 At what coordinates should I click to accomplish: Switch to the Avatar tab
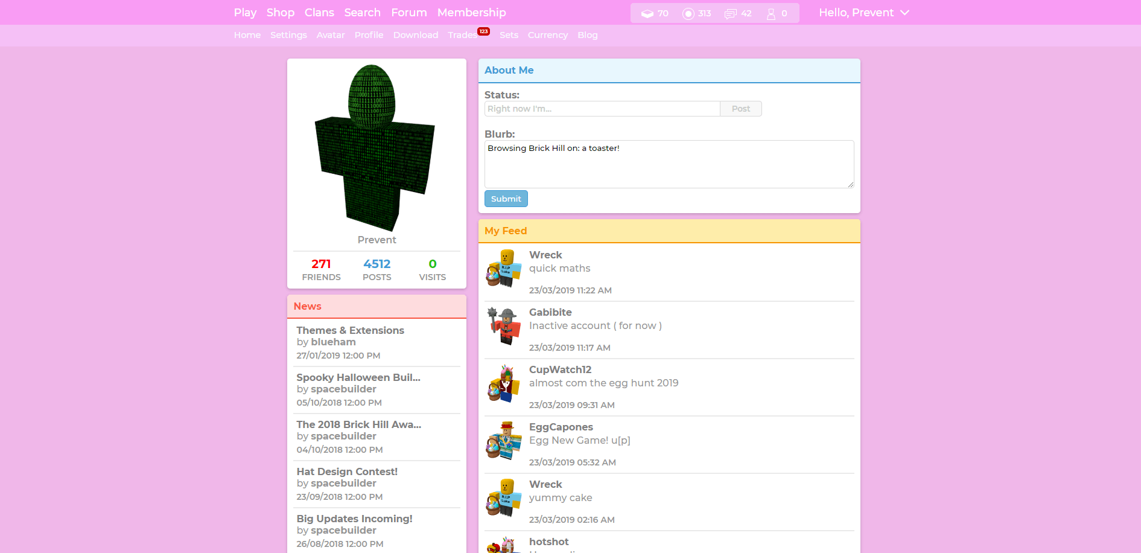pyautogui.click(x=331, y=35)
